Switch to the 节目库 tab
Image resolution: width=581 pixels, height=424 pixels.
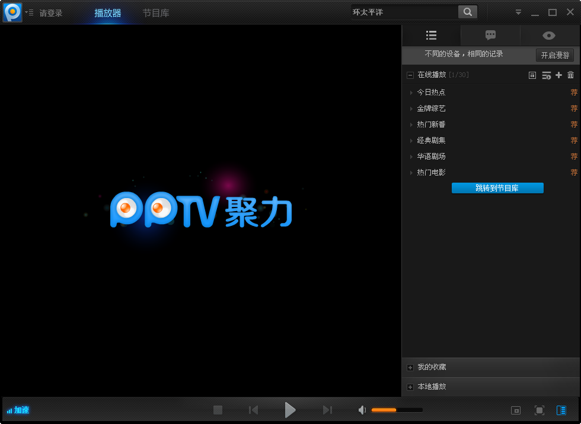coord(155,12)
